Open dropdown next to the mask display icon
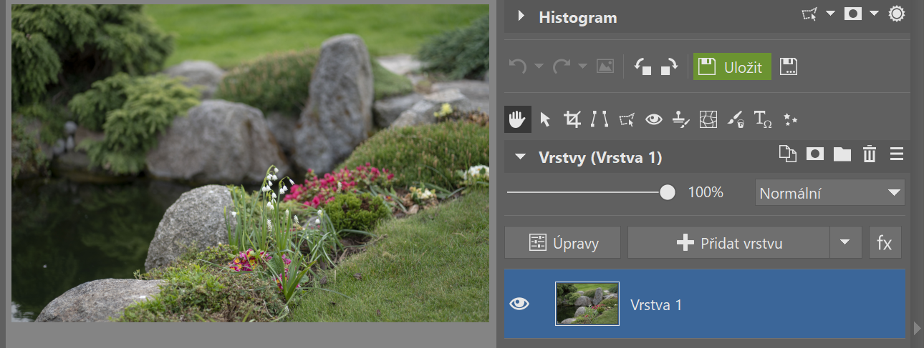 (873, 14)
